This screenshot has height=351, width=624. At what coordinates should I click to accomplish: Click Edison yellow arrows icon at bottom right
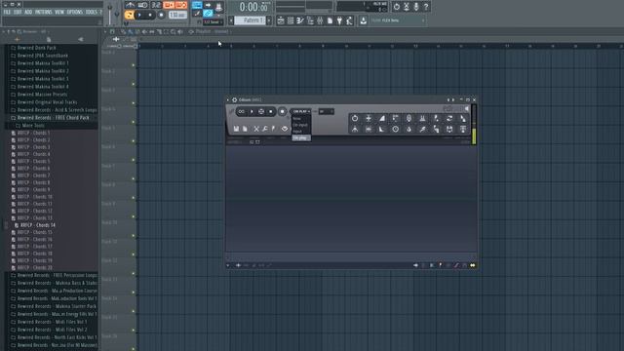[472, 265]
